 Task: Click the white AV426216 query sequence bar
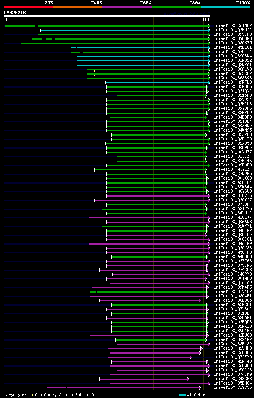(107, 16)
